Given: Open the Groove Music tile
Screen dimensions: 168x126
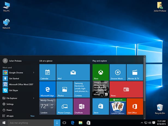Looking at the screenshot, I should [x=118, y=72].
